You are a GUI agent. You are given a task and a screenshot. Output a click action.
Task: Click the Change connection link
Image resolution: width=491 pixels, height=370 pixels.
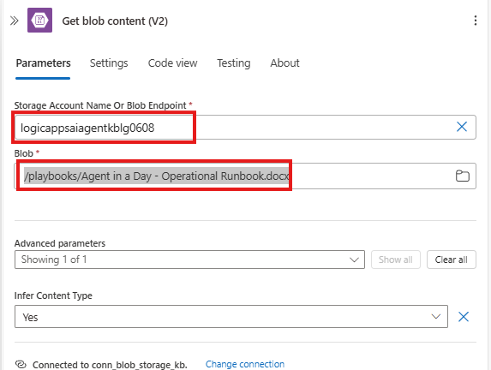click(x=245, y=364)
